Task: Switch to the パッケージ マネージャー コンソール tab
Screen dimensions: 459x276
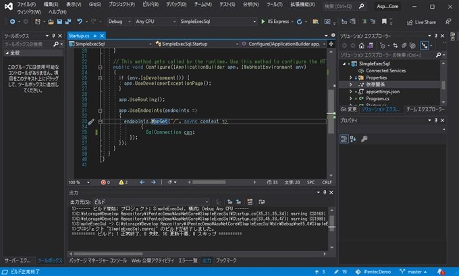Action: (98, 260)
